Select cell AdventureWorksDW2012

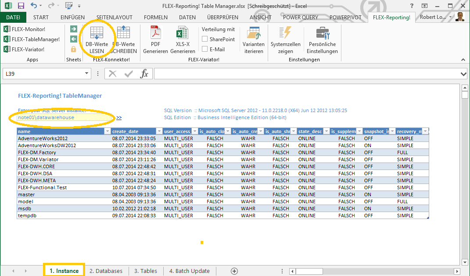point(64,145)
